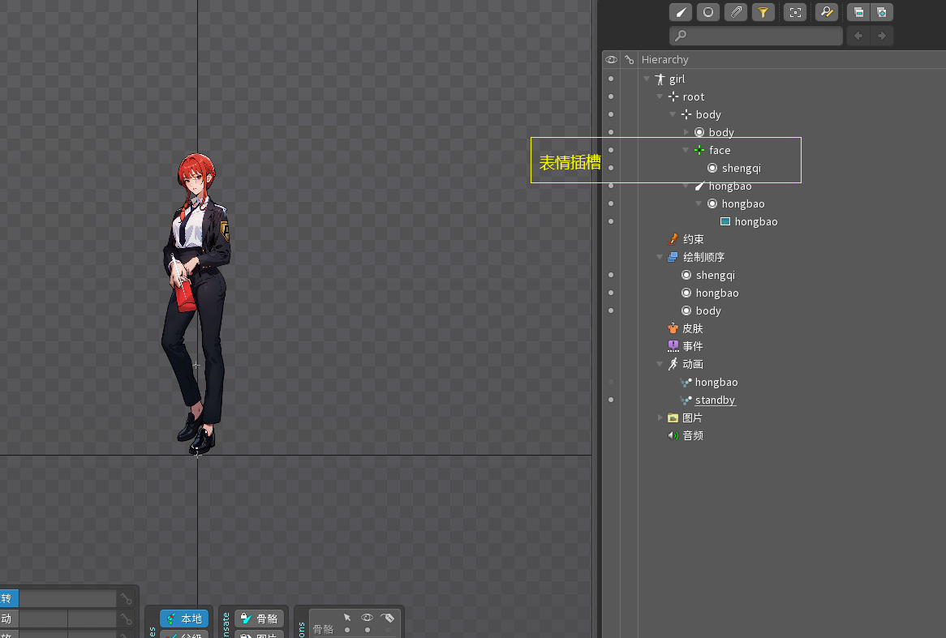Open the find and replace magnifier icon
This screenshot has width=946, height=638.
pos(826,12)
